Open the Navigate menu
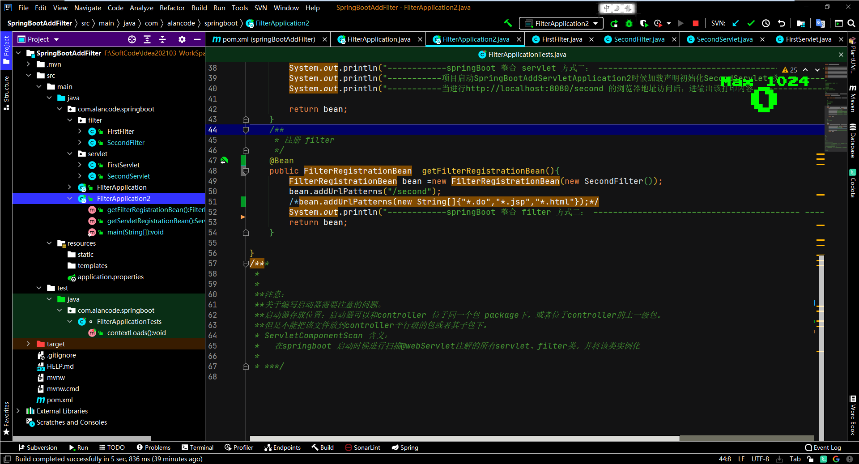Viewport: 859px width, 464px height. 88,8
